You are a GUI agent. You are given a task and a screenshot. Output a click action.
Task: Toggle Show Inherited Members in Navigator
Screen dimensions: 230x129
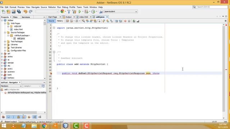point(3,117)
